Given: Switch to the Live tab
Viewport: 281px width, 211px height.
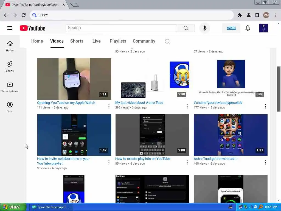Looking at the screenshot, I should pyautogui.click(x=96, y=41).
